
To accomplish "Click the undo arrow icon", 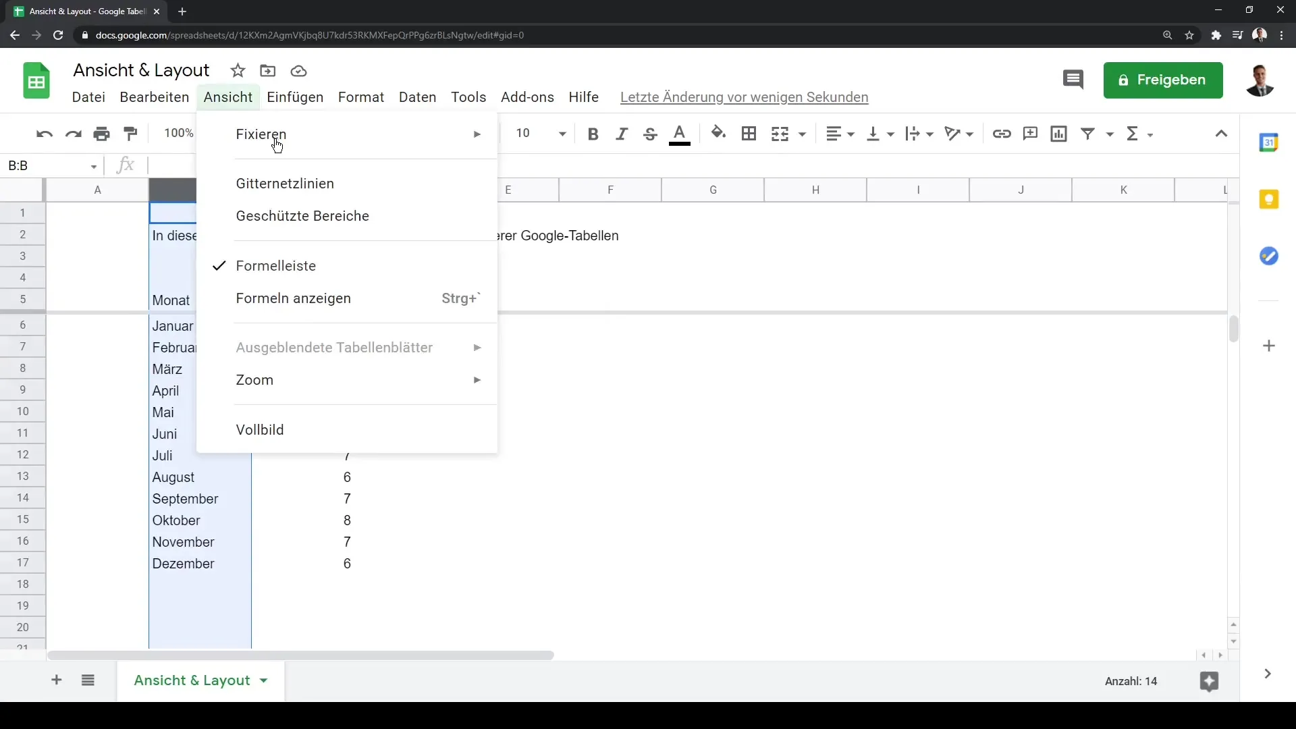I will pyautogui.click(x=45, y=134).
